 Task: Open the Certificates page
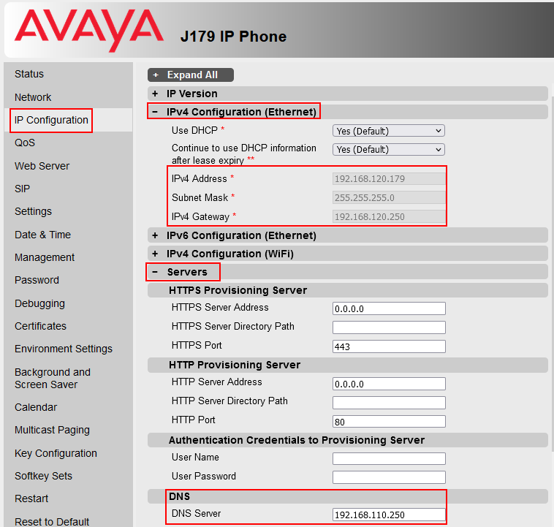tap(41, 326)
